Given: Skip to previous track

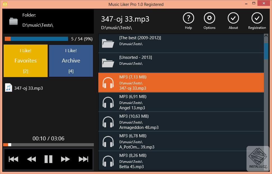Looking at the screenshot, I should pos(13,159).
